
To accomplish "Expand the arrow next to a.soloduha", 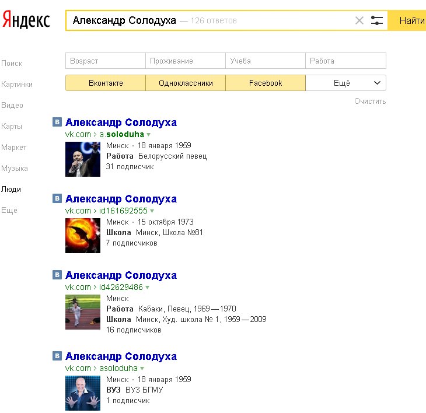I will [x=149, y=135].
